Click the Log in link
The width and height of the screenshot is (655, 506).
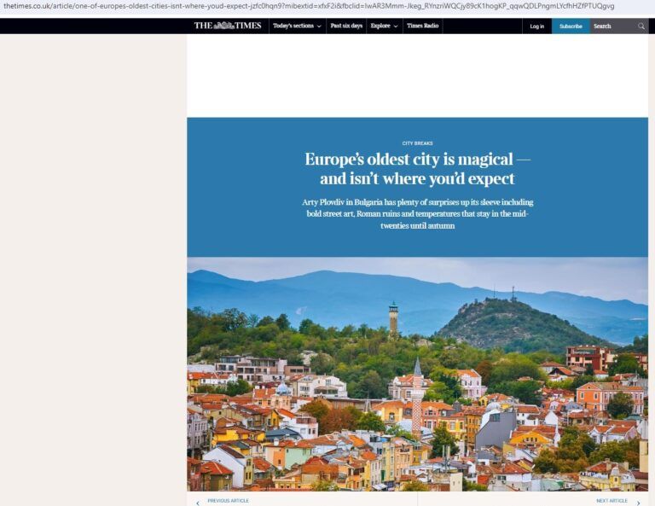click(536, 26)
